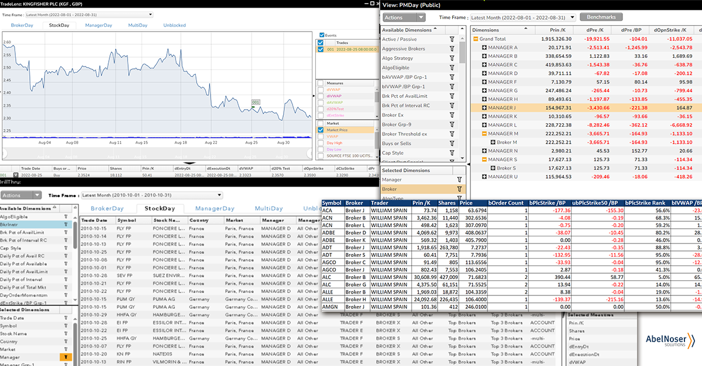The width and height of the screenshot is (702, 366).
Task: Expand the MANAGER J row
Action: tap(484, 107)
